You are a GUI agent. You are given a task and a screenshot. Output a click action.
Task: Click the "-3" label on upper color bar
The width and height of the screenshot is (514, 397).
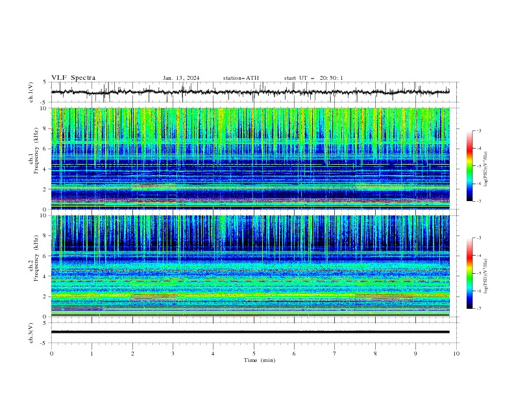point(479,130)
